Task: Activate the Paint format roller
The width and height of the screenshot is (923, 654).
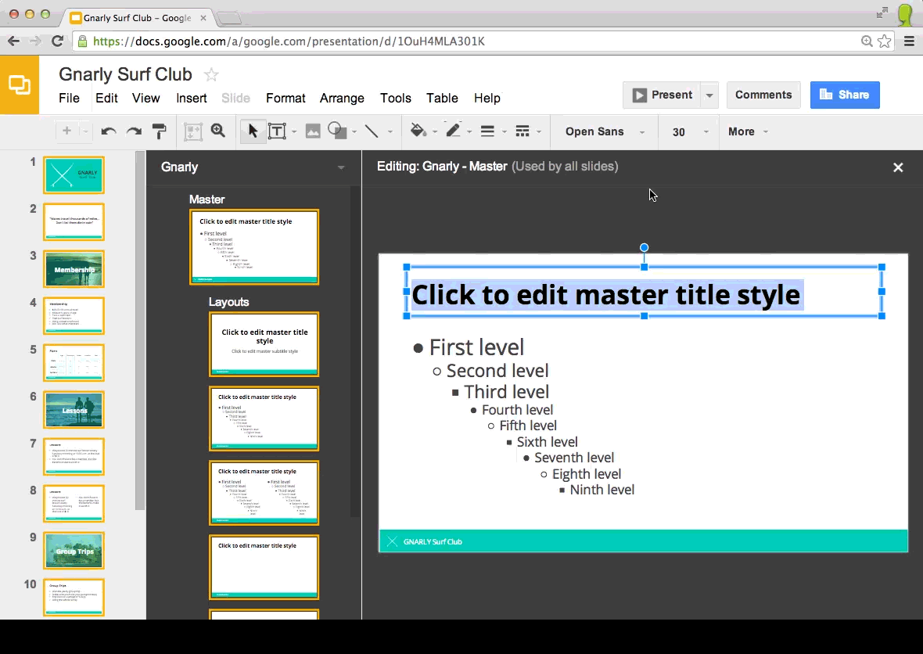Action: [159, 131]
